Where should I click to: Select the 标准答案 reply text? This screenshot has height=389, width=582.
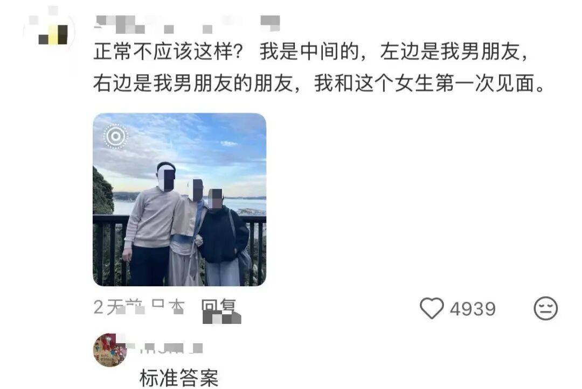tap(179, 378)
